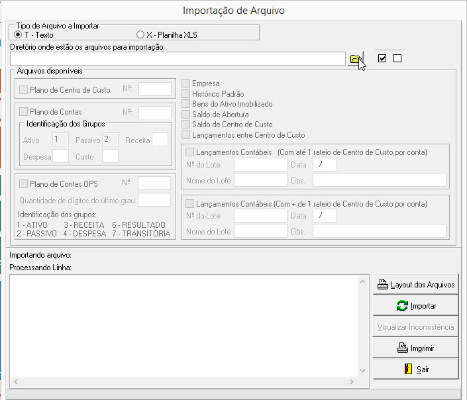Click the Quantidade de dígitos do último grau field
The height and width of the screenshot is (400, 467).
click(154, 200)
